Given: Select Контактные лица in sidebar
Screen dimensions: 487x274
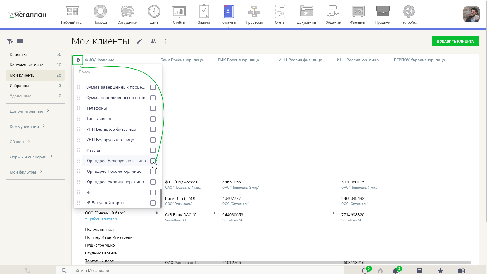Looking at the screenshot, I should (x=35, y=65).
